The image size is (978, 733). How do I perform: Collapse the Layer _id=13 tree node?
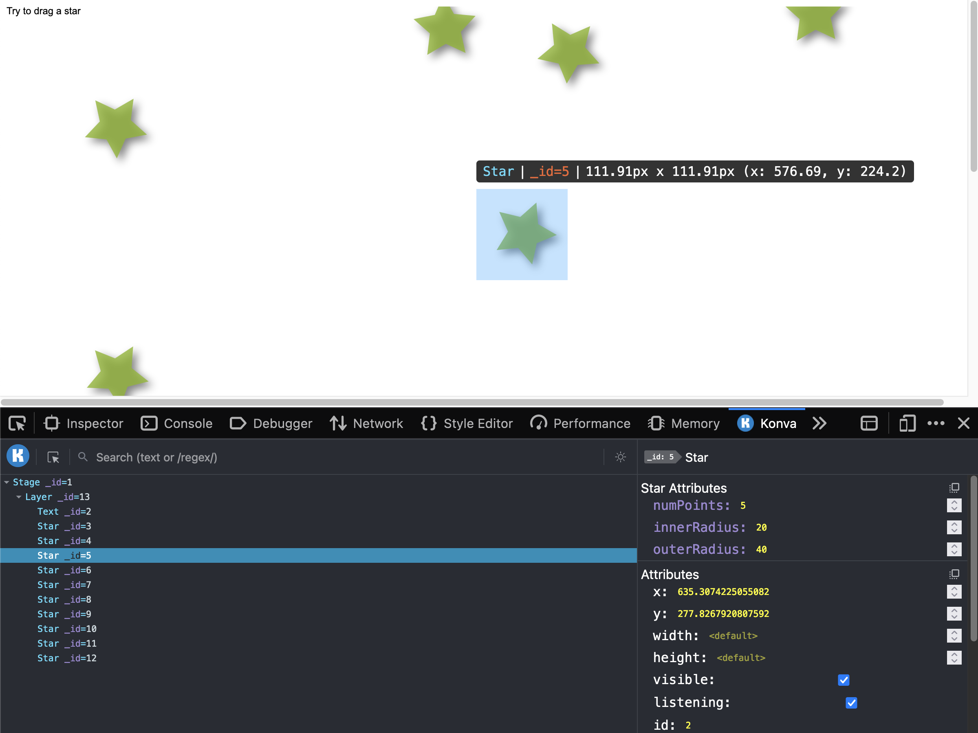point(19,497)
